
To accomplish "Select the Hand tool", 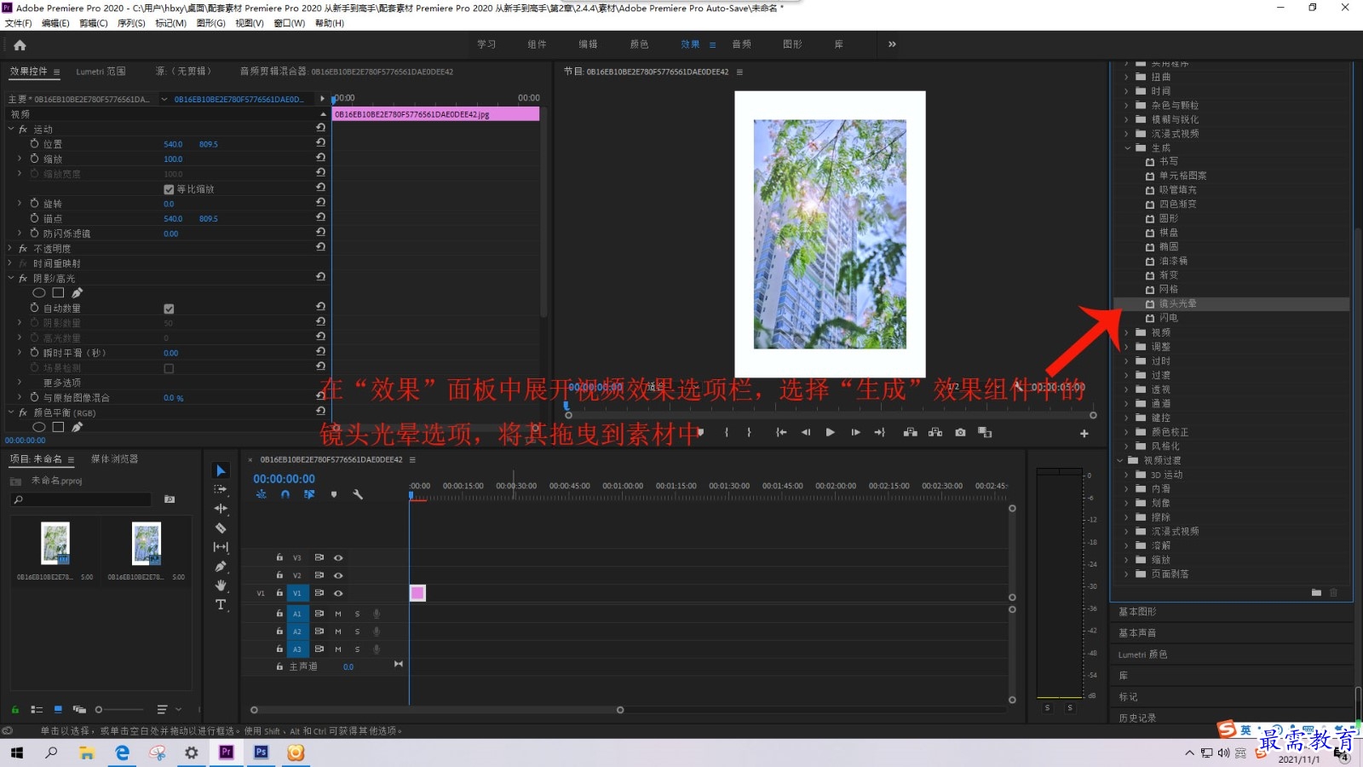I will (221, 585).
